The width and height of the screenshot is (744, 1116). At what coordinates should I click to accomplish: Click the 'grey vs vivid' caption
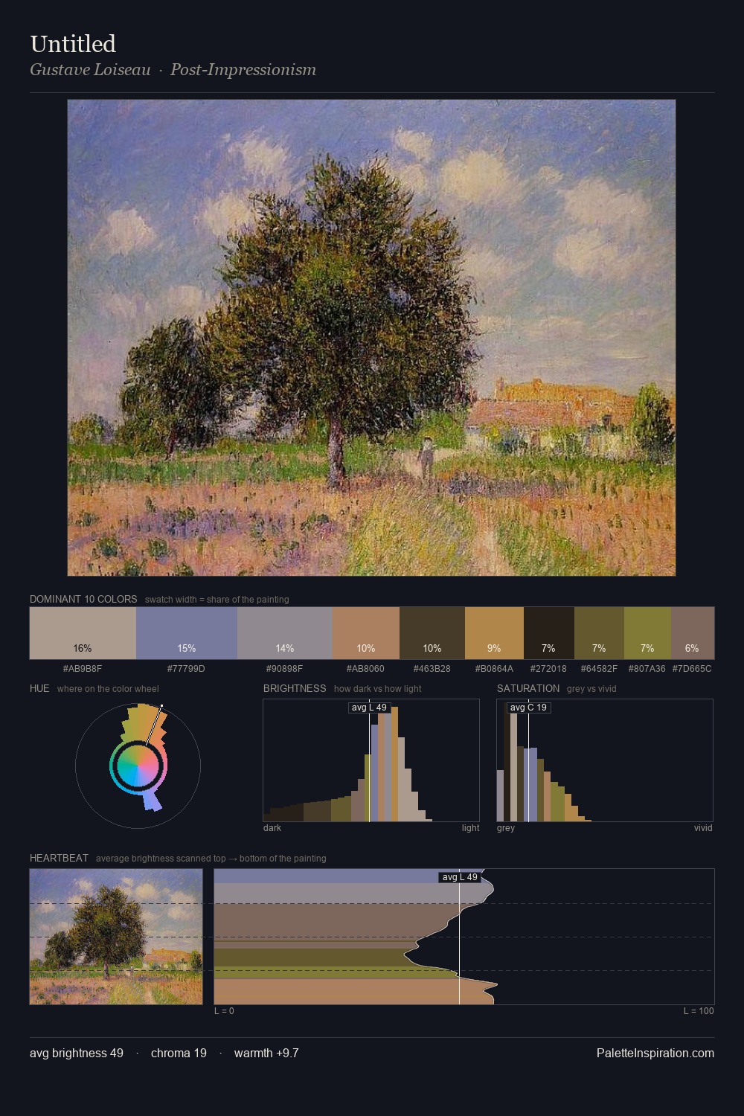tap(591, 689)
